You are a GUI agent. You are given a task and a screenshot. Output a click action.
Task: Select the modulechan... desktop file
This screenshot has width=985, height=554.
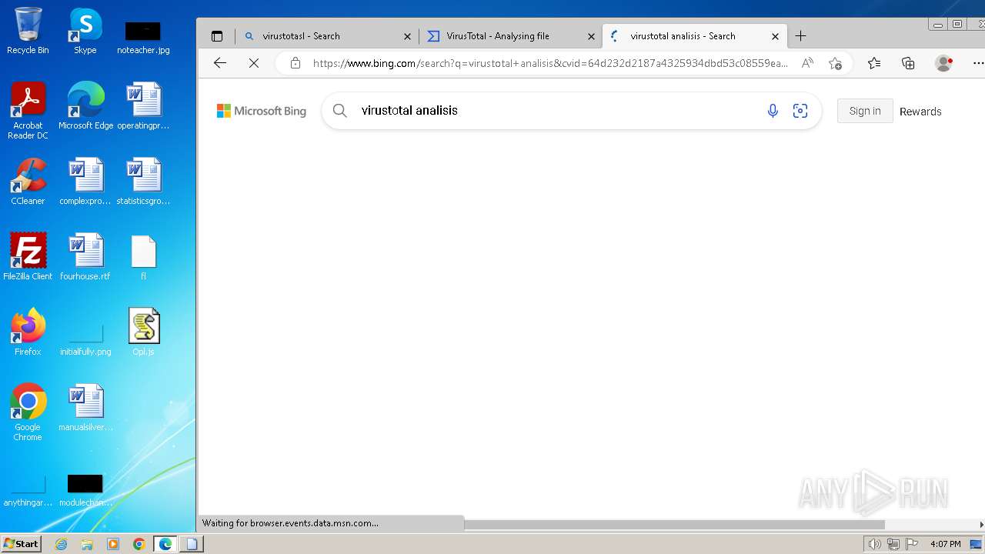[85, 491]
